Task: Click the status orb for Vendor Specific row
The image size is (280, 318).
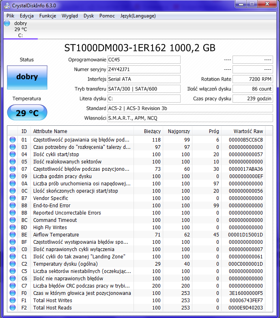Action: [x=13, y=198]
